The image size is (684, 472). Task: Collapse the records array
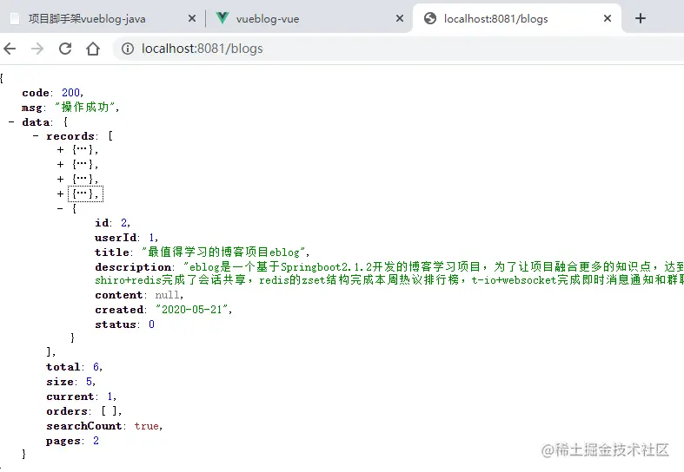(36, 136)
